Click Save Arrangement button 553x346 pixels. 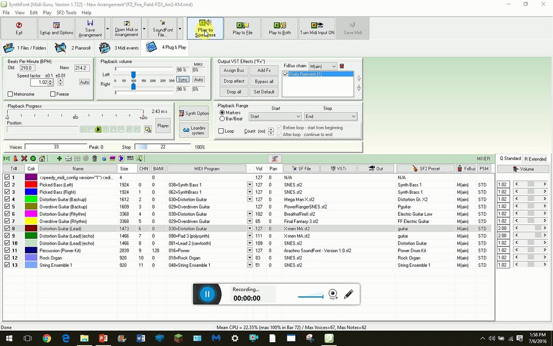coord(90,28)
